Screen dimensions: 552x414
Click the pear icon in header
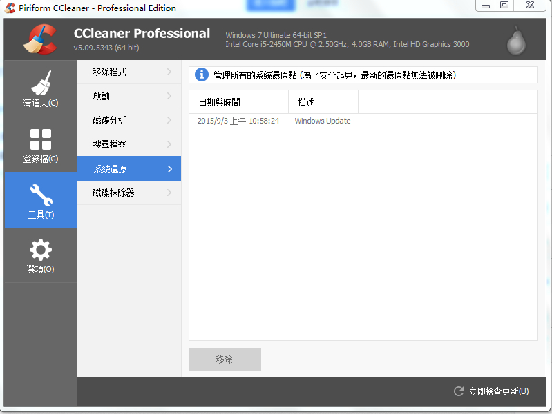(x=516, y=41)
